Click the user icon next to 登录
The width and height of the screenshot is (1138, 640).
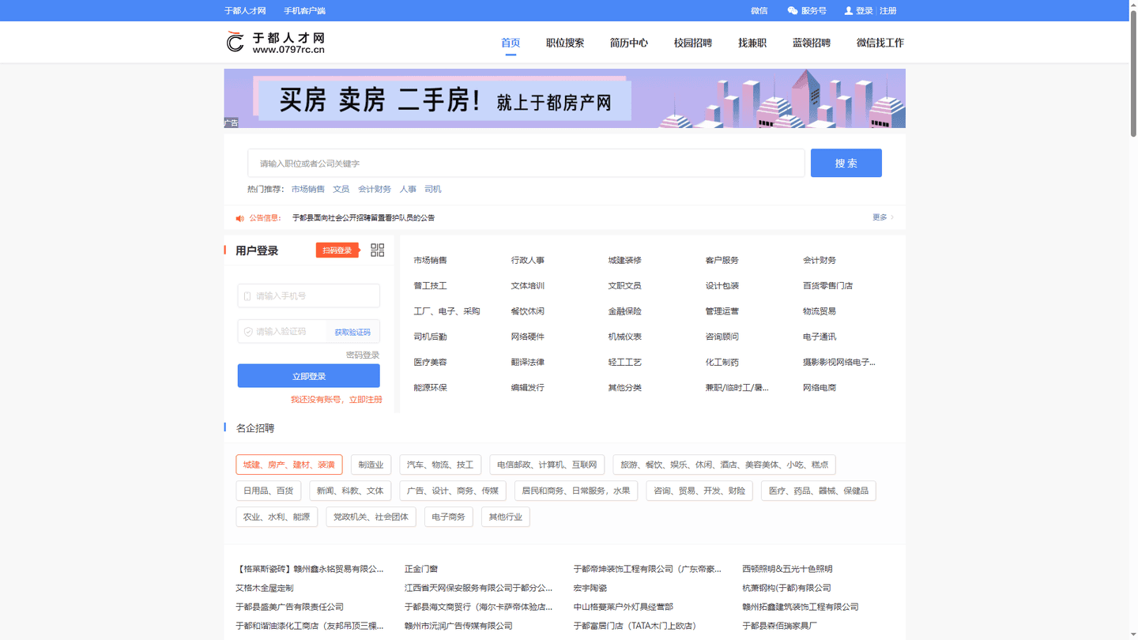pyautogui.click(x=849, y=11)
